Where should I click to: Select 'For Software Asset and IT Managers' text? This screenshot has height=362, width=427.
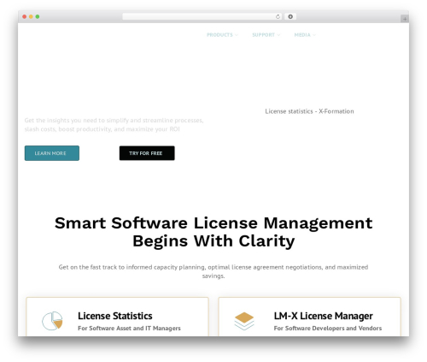pos(129,328)
